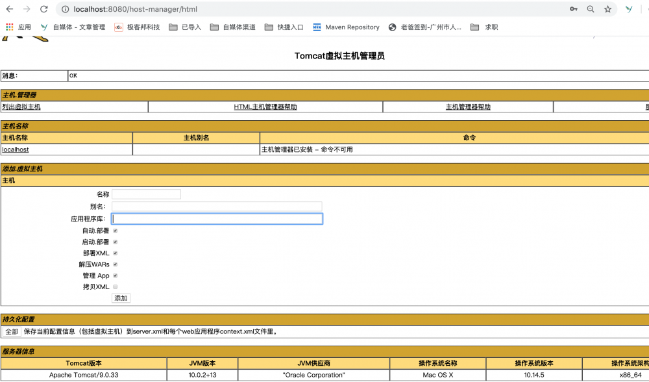Open the saved passwords key icon
The height and width of the screenshot is (382, 649).
coord(572,10)
